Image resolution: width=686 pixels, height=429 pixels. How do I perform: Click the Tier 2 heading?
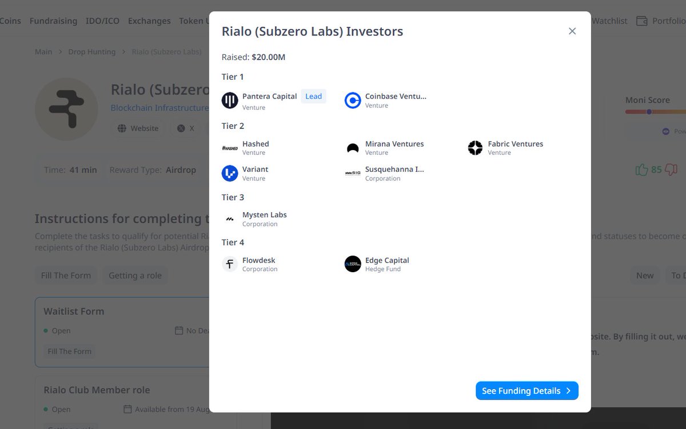pos(233,126)
